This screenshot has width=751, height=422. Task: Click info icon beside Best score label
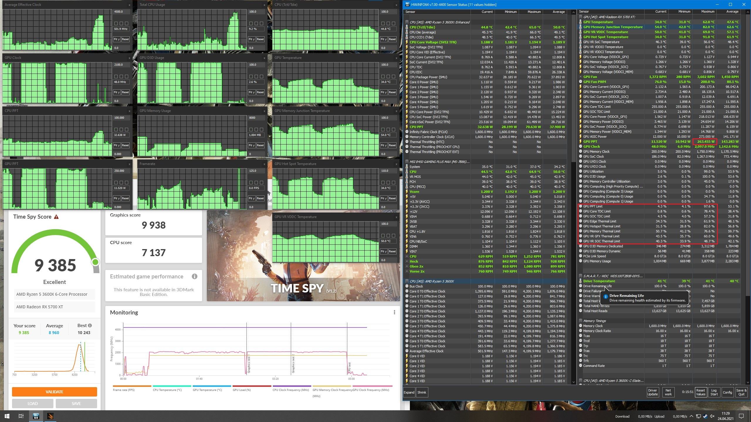point(90,325)
